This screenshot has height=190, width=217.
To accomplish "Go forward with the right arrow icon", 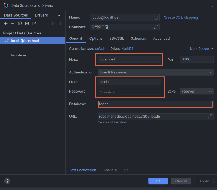I will click(x=60, y=24).
